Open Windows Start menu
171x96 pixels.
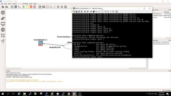2,94
